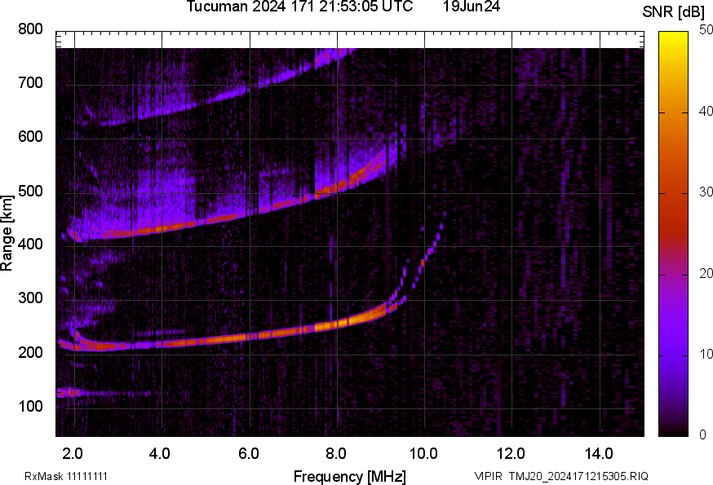Viewport: 713px width, 485px height.
Task: Click the 'VIPIR TMJ20_2024171215305.RIQ' file label
Action: (561, 476)
